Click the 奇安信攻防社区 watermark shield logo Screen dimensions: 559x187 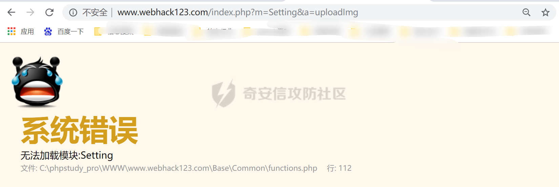pyautogui.click(x=223, y=93)
